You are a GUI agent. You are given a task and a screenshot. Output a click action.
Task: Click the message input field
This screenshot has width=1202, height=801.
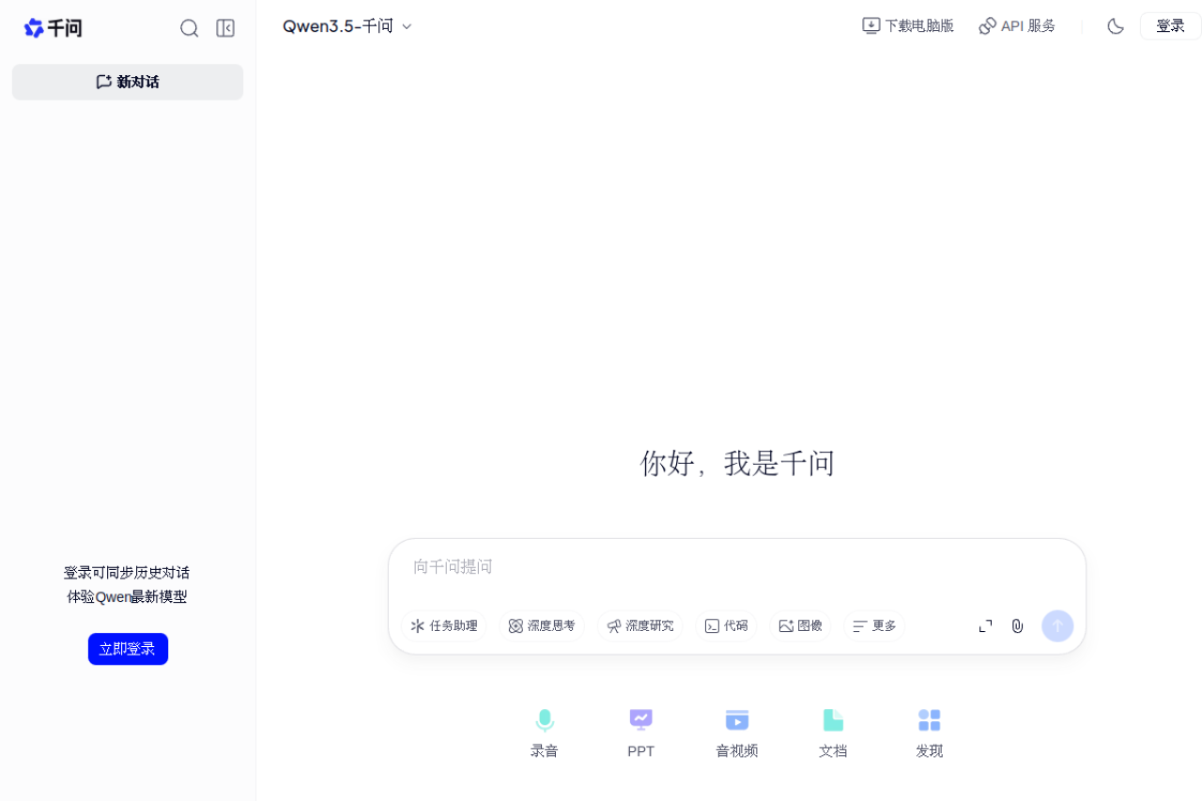coord(657,566)
